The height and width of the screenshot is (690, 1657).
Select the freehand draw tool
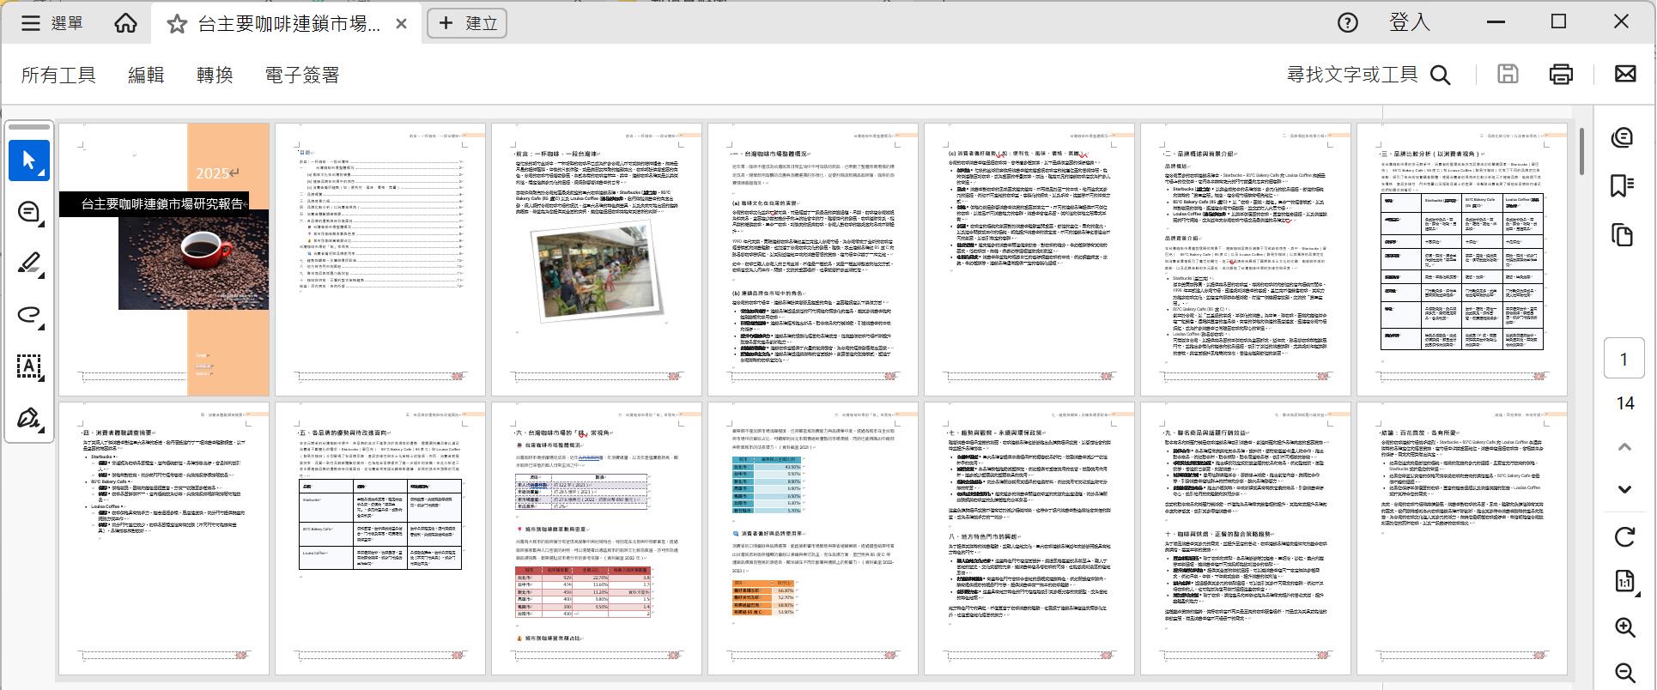(29, 315)
